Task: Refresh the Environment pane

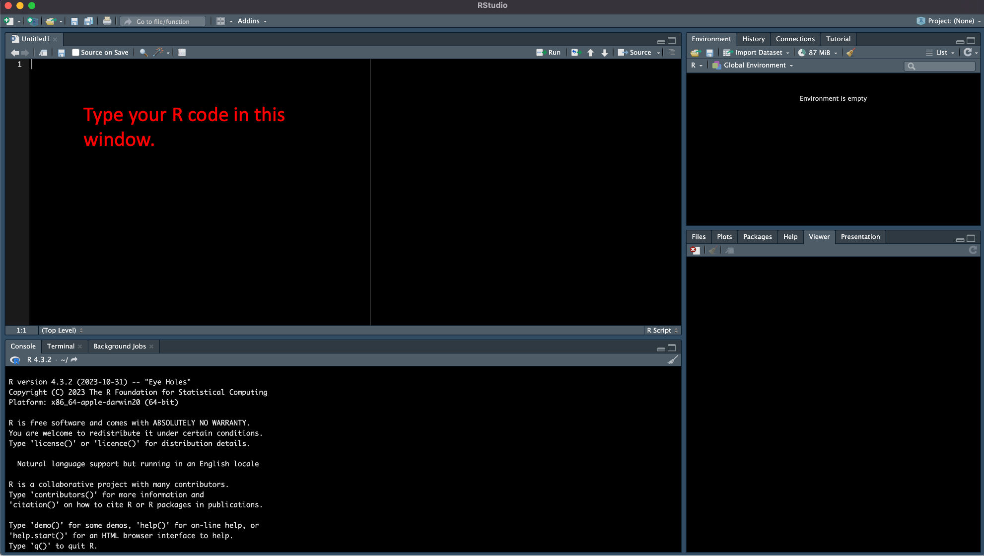Action: coord(968,52)
